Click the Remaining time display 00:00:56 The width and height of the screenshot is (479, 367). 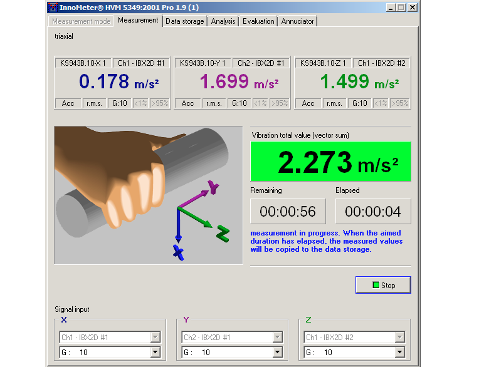[x=288, y=212]
